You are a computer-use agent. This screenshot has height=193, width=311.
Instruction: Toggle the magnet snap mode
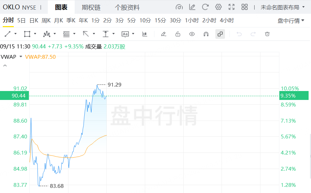point(206,34)
